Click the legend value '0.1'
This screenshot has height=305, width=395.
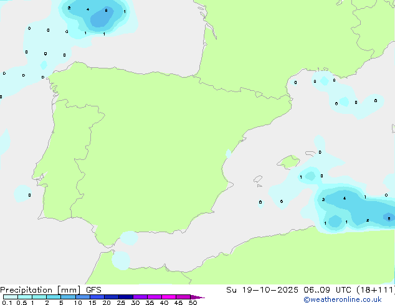[x=7, y=303]
